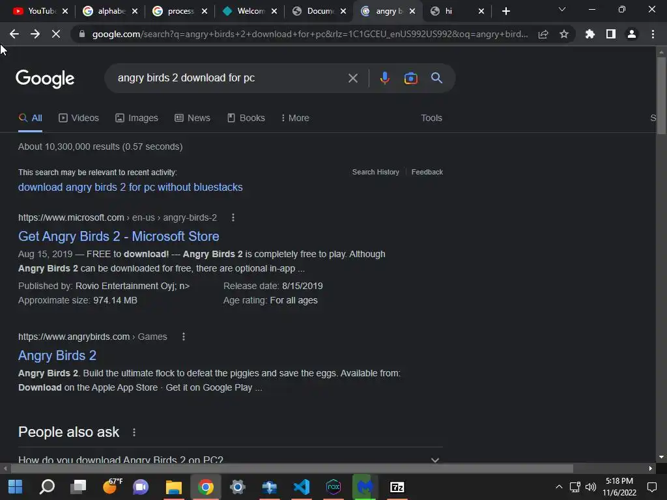Open the tab search dropdown
Image resolution: width=667 pixels, height=500 pixels.
click(562, 9)
